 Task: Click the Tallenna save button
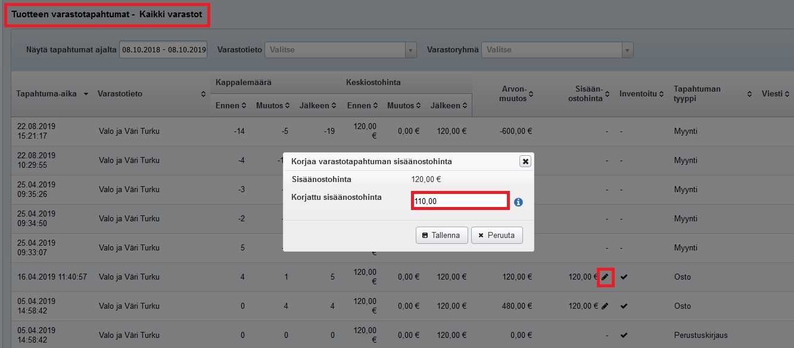tap(441, 235)
